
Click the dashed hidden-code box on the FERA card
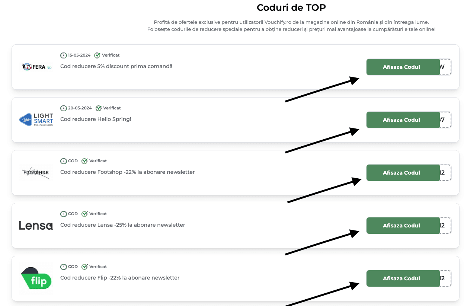[445, 67]
